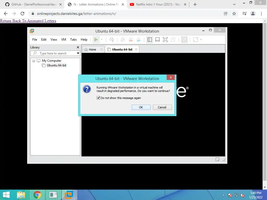Click Cancel in the dialog
The image size is (267, 200).
coord(162,107)
